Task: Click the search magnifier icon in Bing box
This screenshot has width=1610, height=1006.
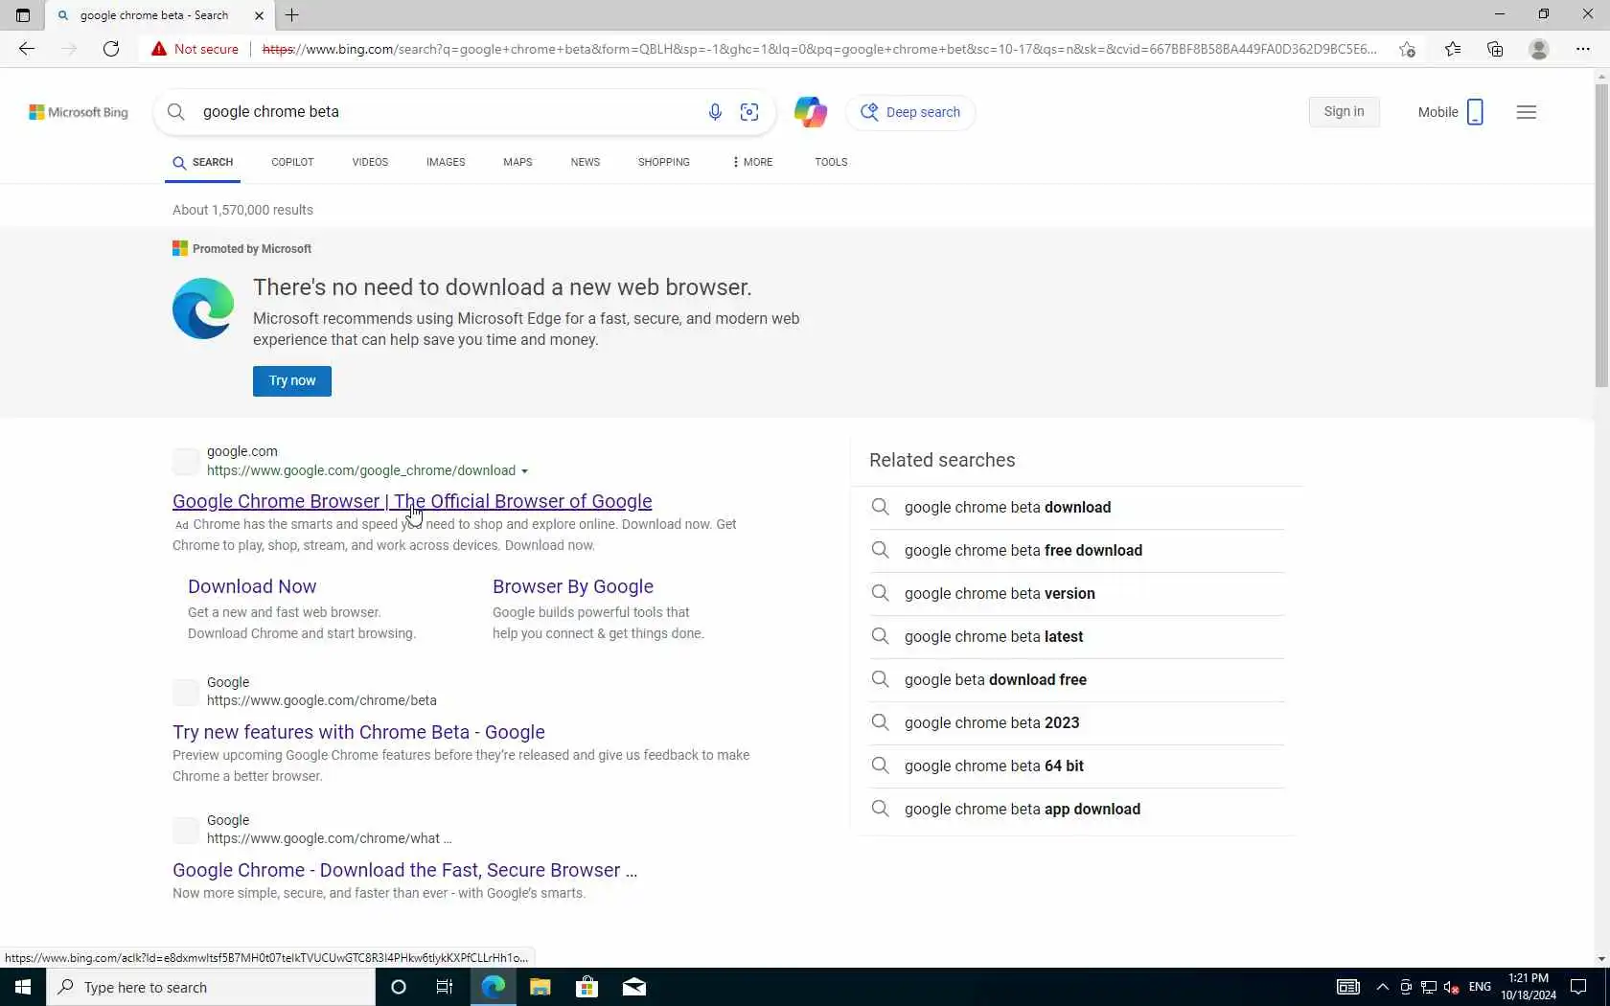Action: click(x=176, y=112)
